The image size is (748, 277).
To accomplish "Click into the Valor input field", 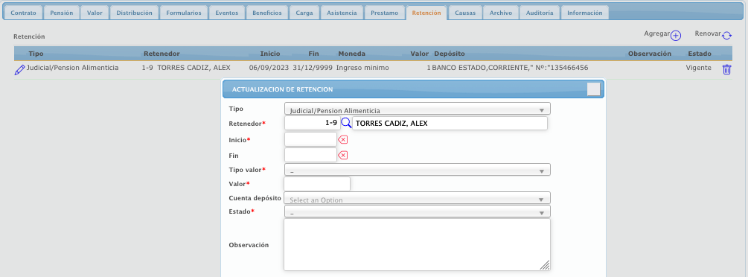I will pos(317,184).
